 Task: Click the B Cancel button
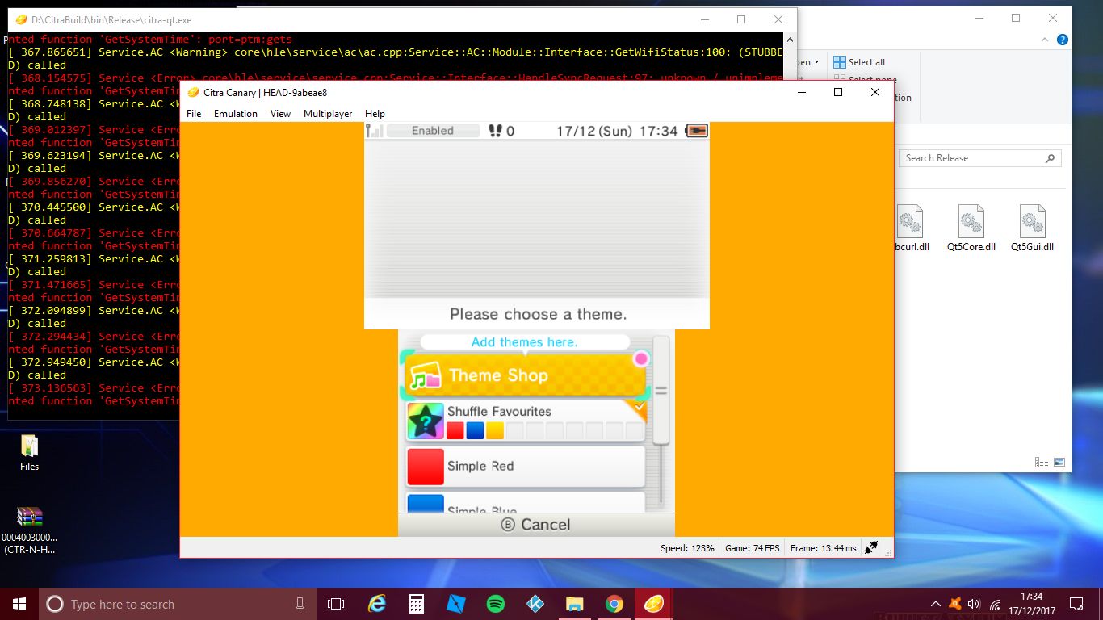[536, 525]
